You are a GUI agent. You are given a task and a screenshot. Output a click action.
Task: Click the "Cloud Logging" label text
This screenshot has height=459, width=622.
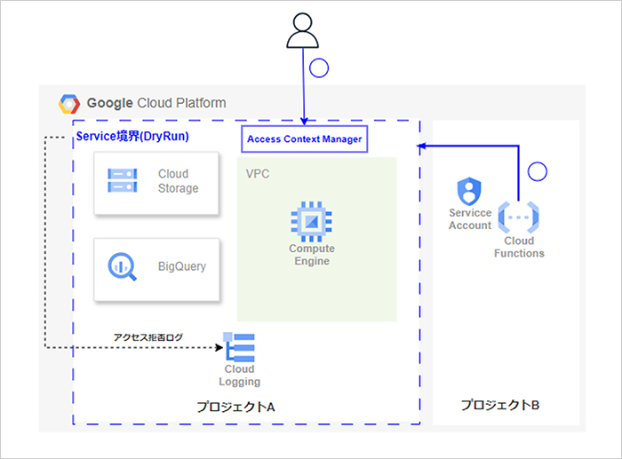coord(239,376)
